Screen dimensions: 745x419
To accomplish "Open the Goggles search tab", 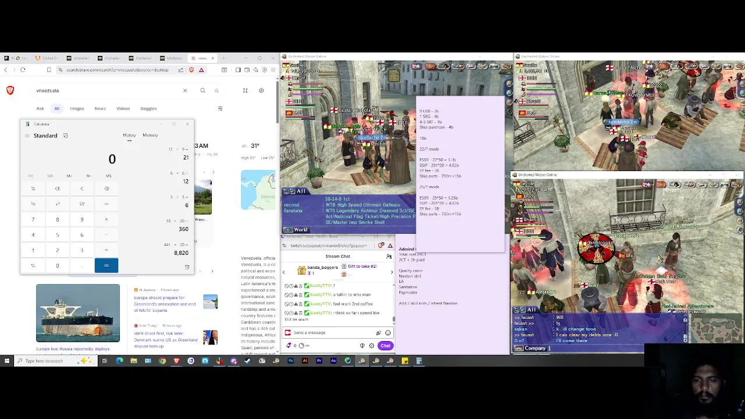I will pos(148,108).
